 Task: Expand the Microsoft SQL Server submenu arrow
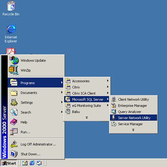pos(108,99)
